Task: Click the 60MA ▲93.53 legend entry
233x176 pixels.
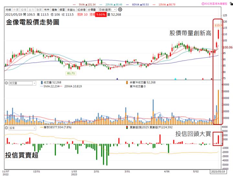Action: pyautogui.click(x=138, y=5)
